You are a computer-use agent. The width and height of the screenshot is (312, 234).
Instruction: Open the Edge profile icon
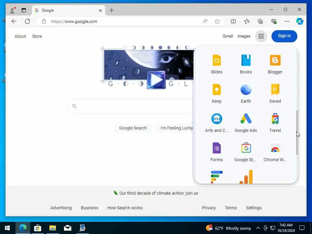click(x=12, y=10)
